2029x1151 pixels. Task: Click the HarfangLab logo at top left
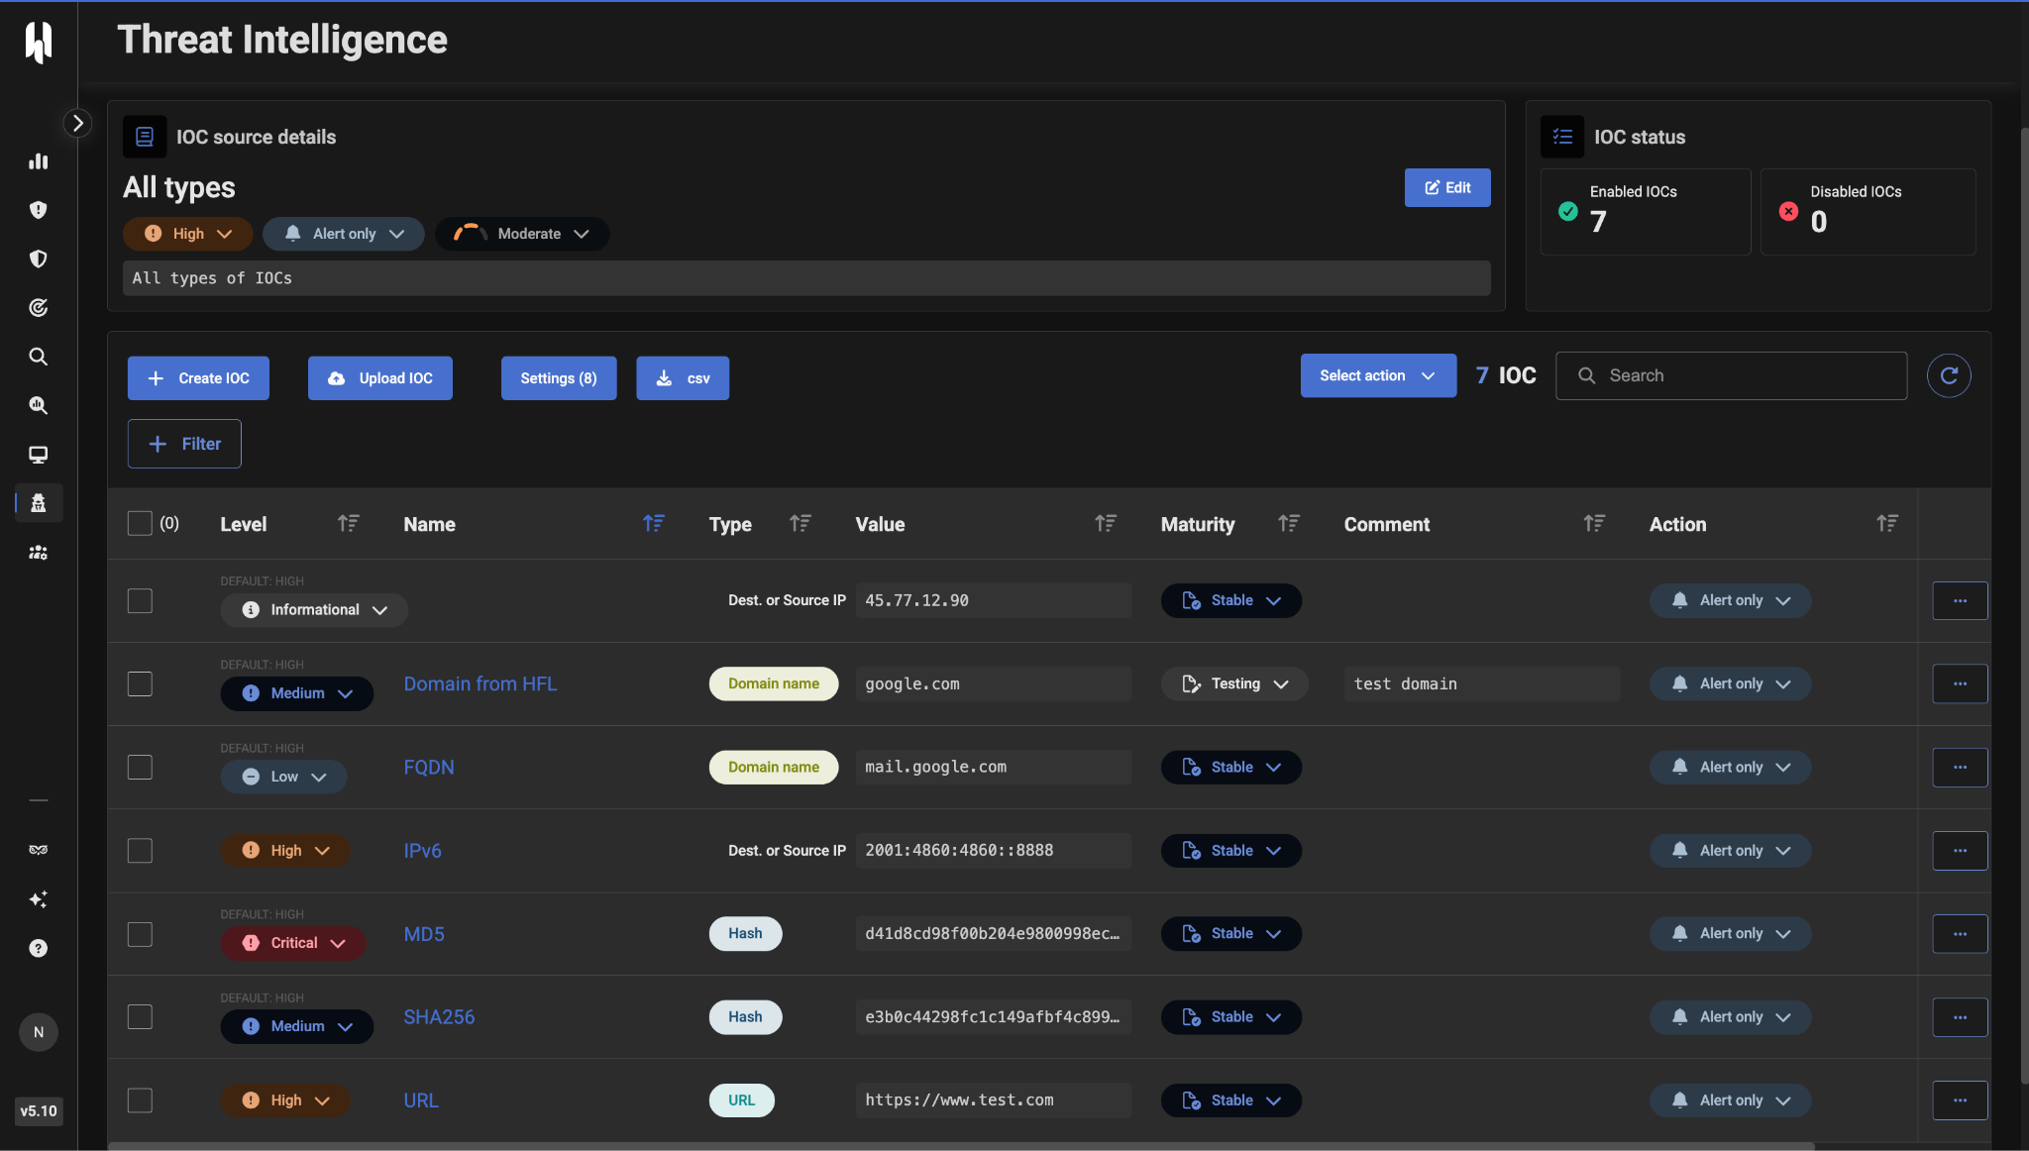[39, 42]
